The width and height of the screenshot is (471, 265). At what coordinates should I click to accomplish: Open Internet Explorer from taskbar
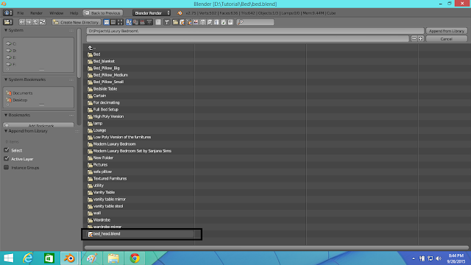(28, 258)
